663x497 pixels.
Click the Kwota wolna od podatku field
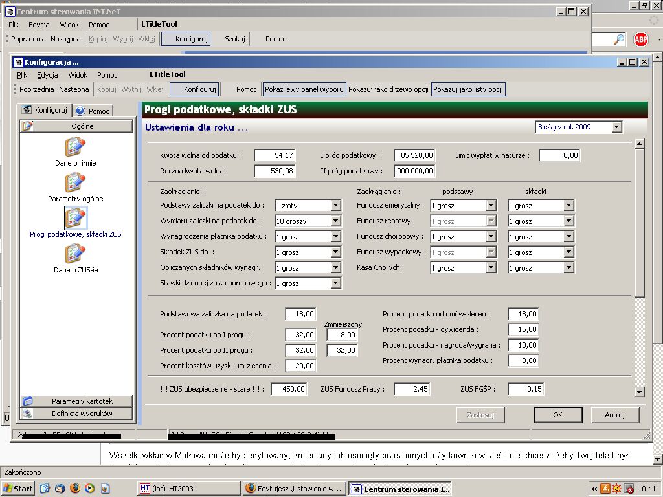[275, 155]
